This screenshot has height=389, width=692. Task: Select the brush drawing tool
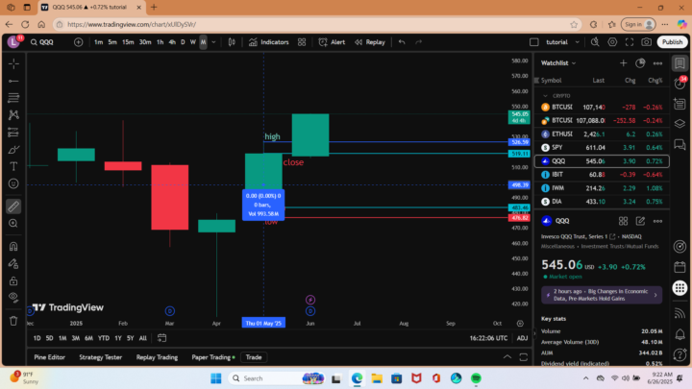[x=13, y=150]
